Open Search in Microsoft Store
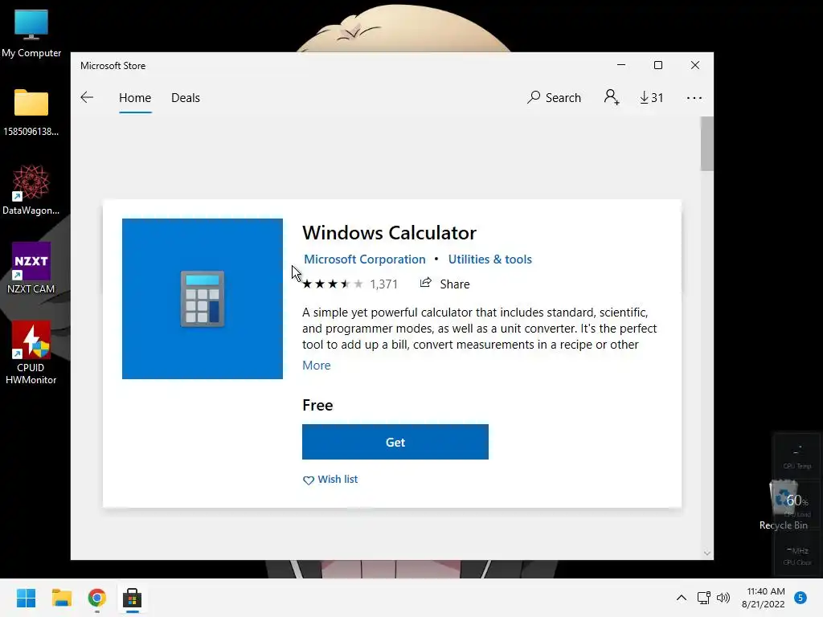 coord(555,97)
